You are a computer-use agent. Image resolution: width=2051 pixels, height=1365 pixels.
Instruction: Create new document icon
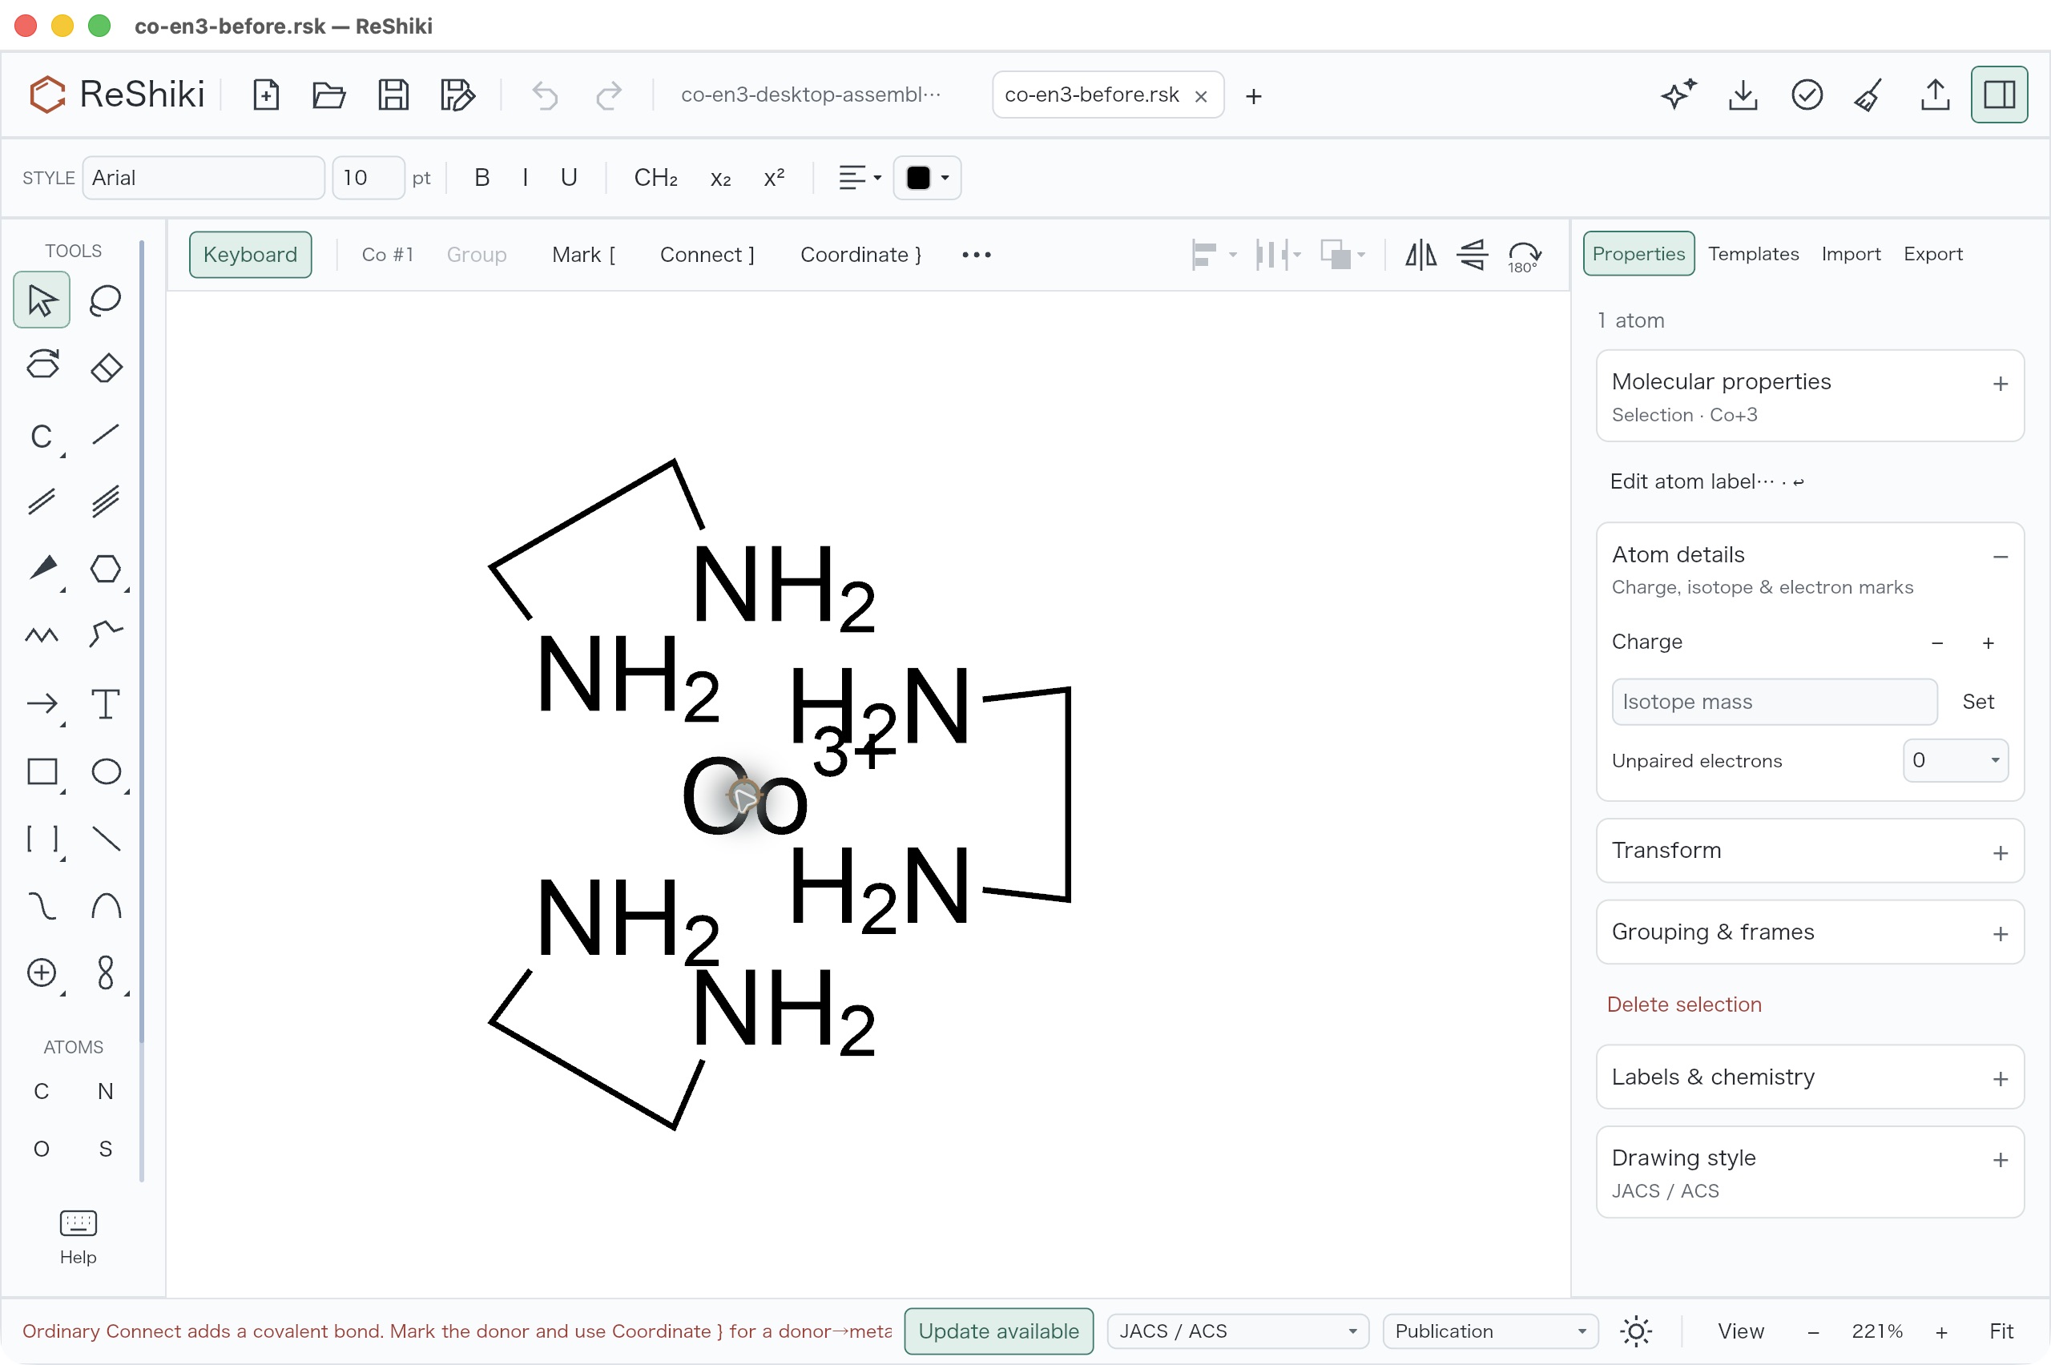click(265, 94)
